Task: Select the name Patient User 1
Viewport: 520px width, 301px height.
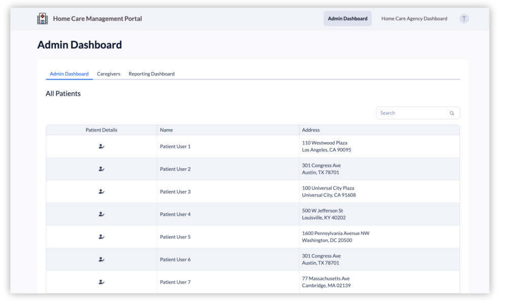Action: click(x=175, y=146)
